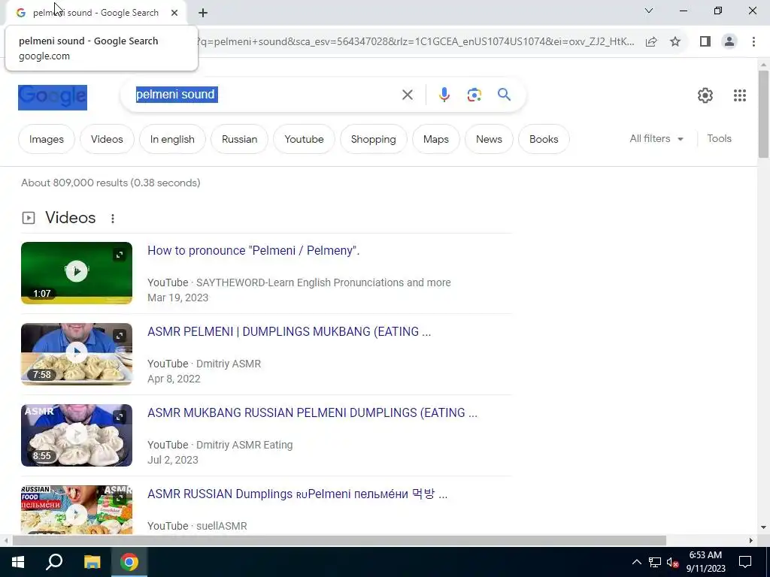Select the News filter chip
Image resolution: width=770 pixels, height=577 pixels.
point(489,139)
